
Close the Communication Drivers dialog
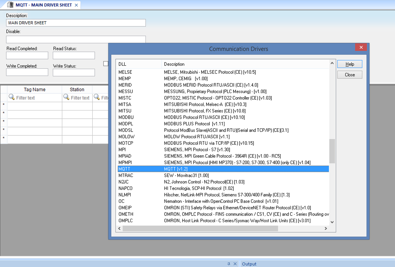click(361, 47)
